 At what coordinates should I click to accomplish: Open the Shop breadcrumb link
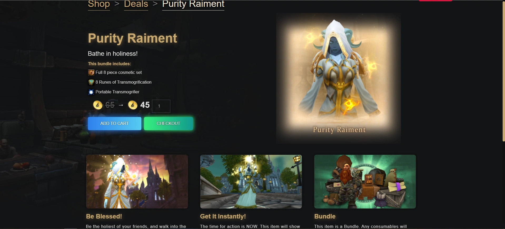99,4
